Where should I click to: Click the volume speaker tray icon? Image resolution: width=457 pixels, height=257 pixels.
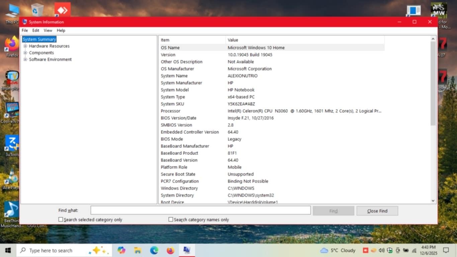coord(382,250)
